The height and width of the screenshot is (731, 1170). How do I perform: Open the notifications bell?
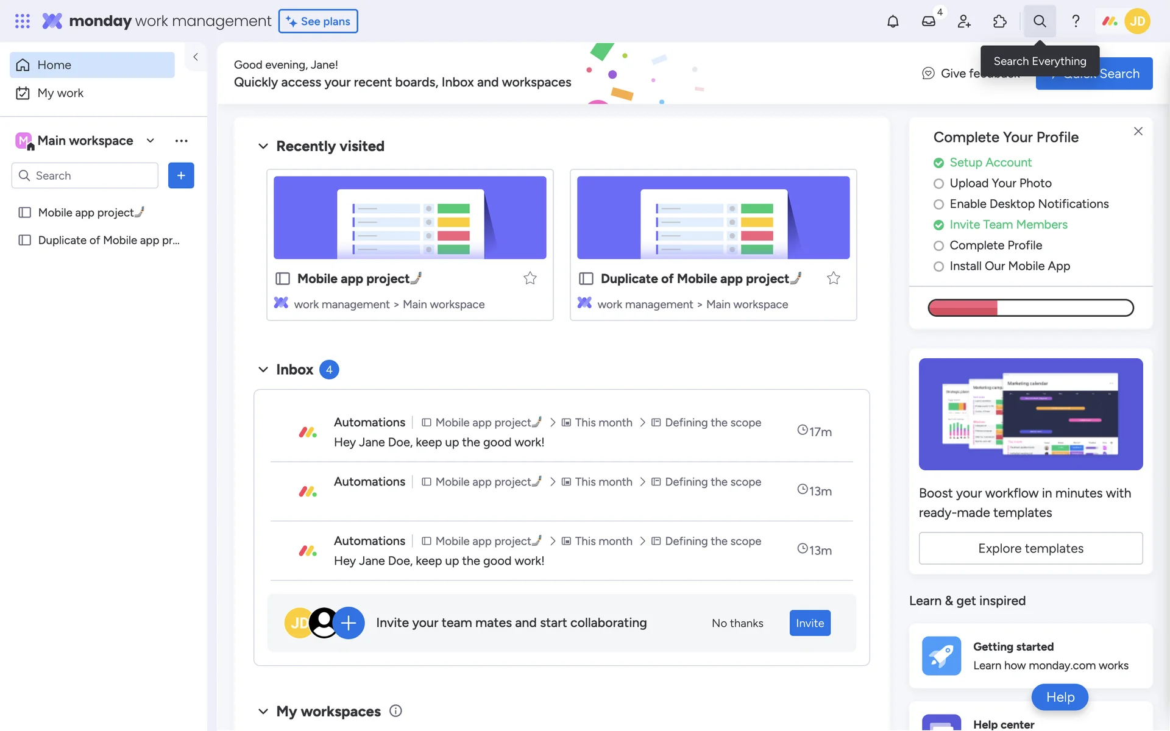[x=893, y=21]
